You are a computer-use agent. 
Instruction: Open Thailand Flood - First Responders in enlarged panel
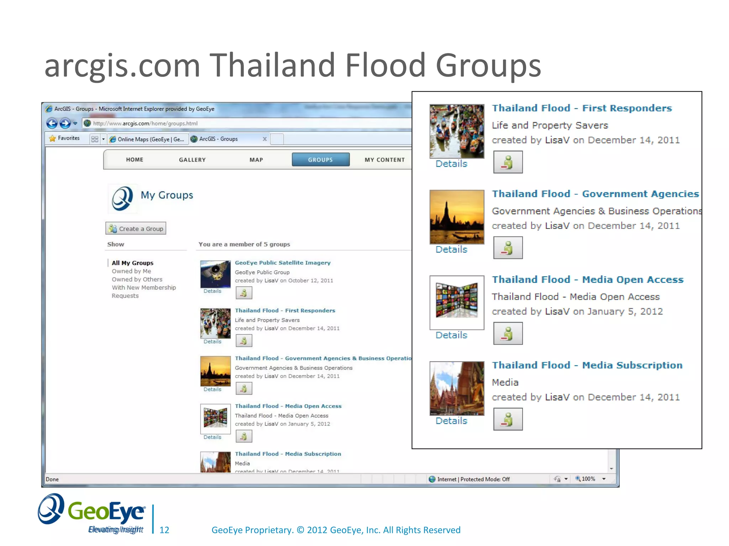click(x=582, y=108)
